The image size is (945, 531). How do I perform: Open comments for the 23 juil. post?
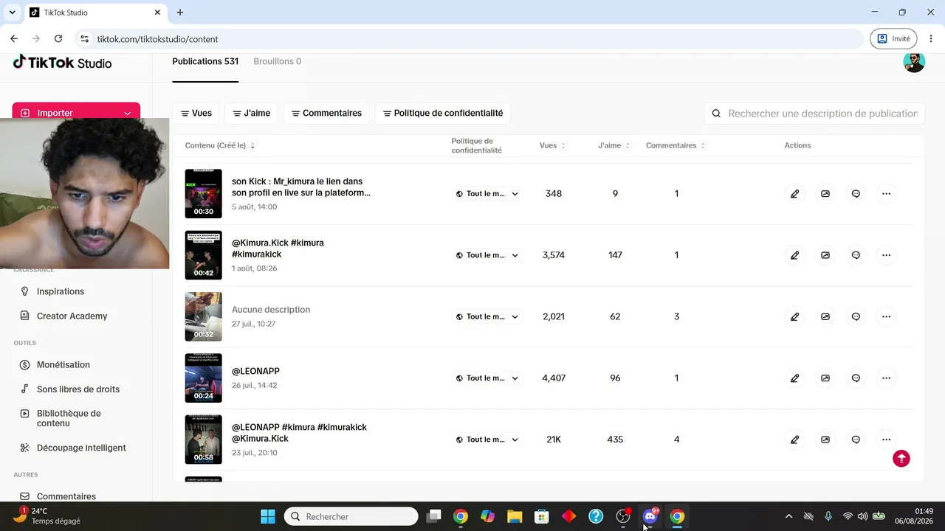pos(856,440)
